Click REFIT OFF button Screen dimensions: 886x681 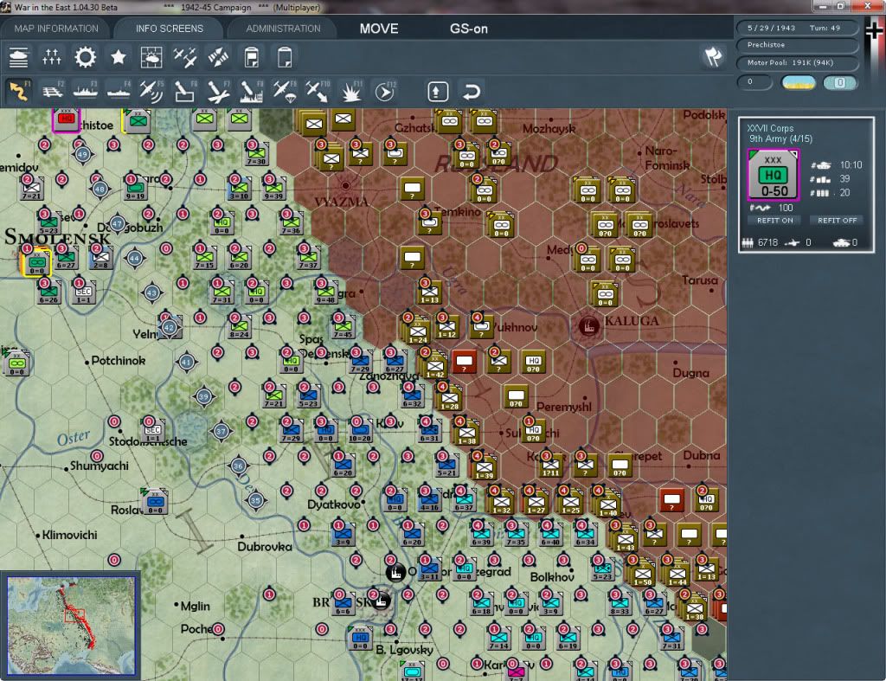[837, 221]
